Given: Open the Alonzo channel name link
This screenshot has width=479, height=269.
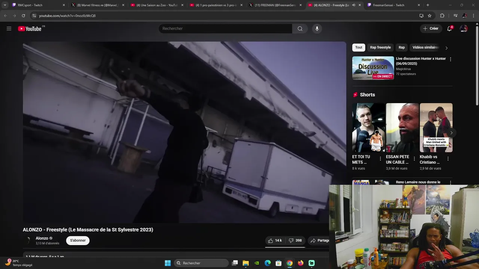Looking at the screenshot, I should coord(42,238).
